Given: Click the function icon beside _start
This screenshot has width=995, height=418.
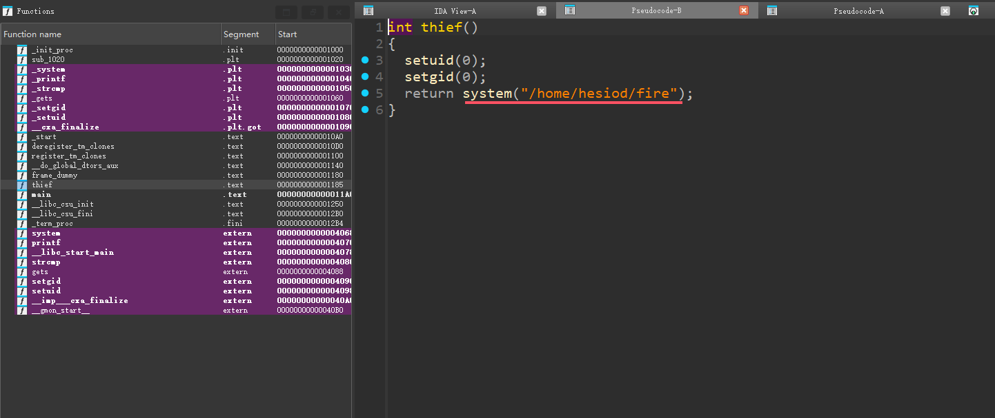Looking at the screenshot, I should [21, 137].
